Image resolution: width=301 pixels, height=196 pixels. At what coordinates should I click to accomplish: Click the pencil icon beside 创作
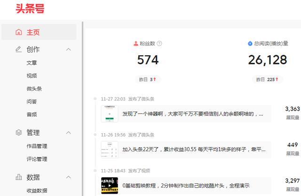(18, 49)
